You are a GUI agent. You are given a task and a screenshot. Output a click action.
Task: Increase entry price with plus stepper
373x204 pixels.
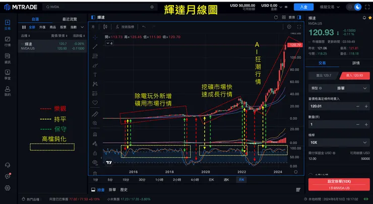(x=366, y=106)
